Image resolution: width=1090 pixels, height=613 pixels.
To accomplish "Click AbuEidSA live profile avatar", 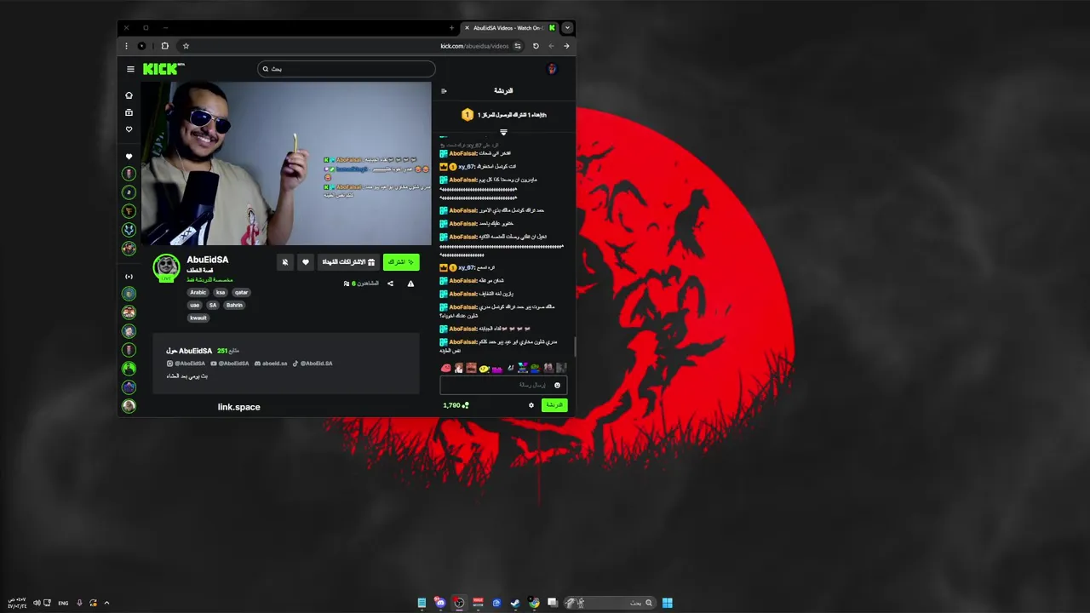I will tap(166, 267).
